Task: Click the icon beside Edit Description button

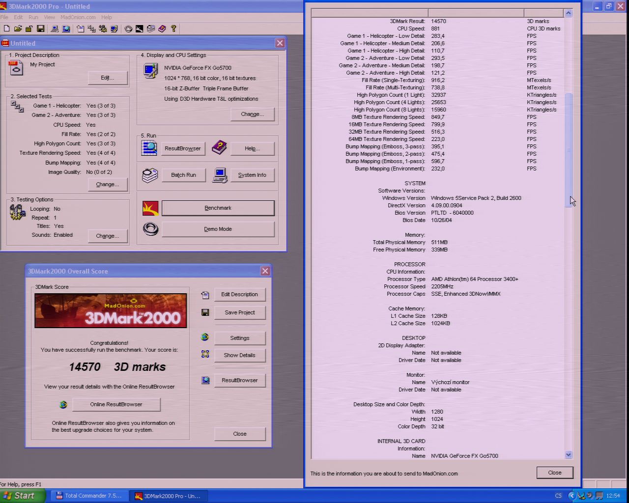Action: coord(205,295)
